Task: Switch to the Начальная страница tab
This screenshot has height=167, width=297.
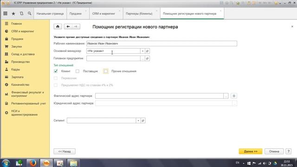Action: point(50,13)
